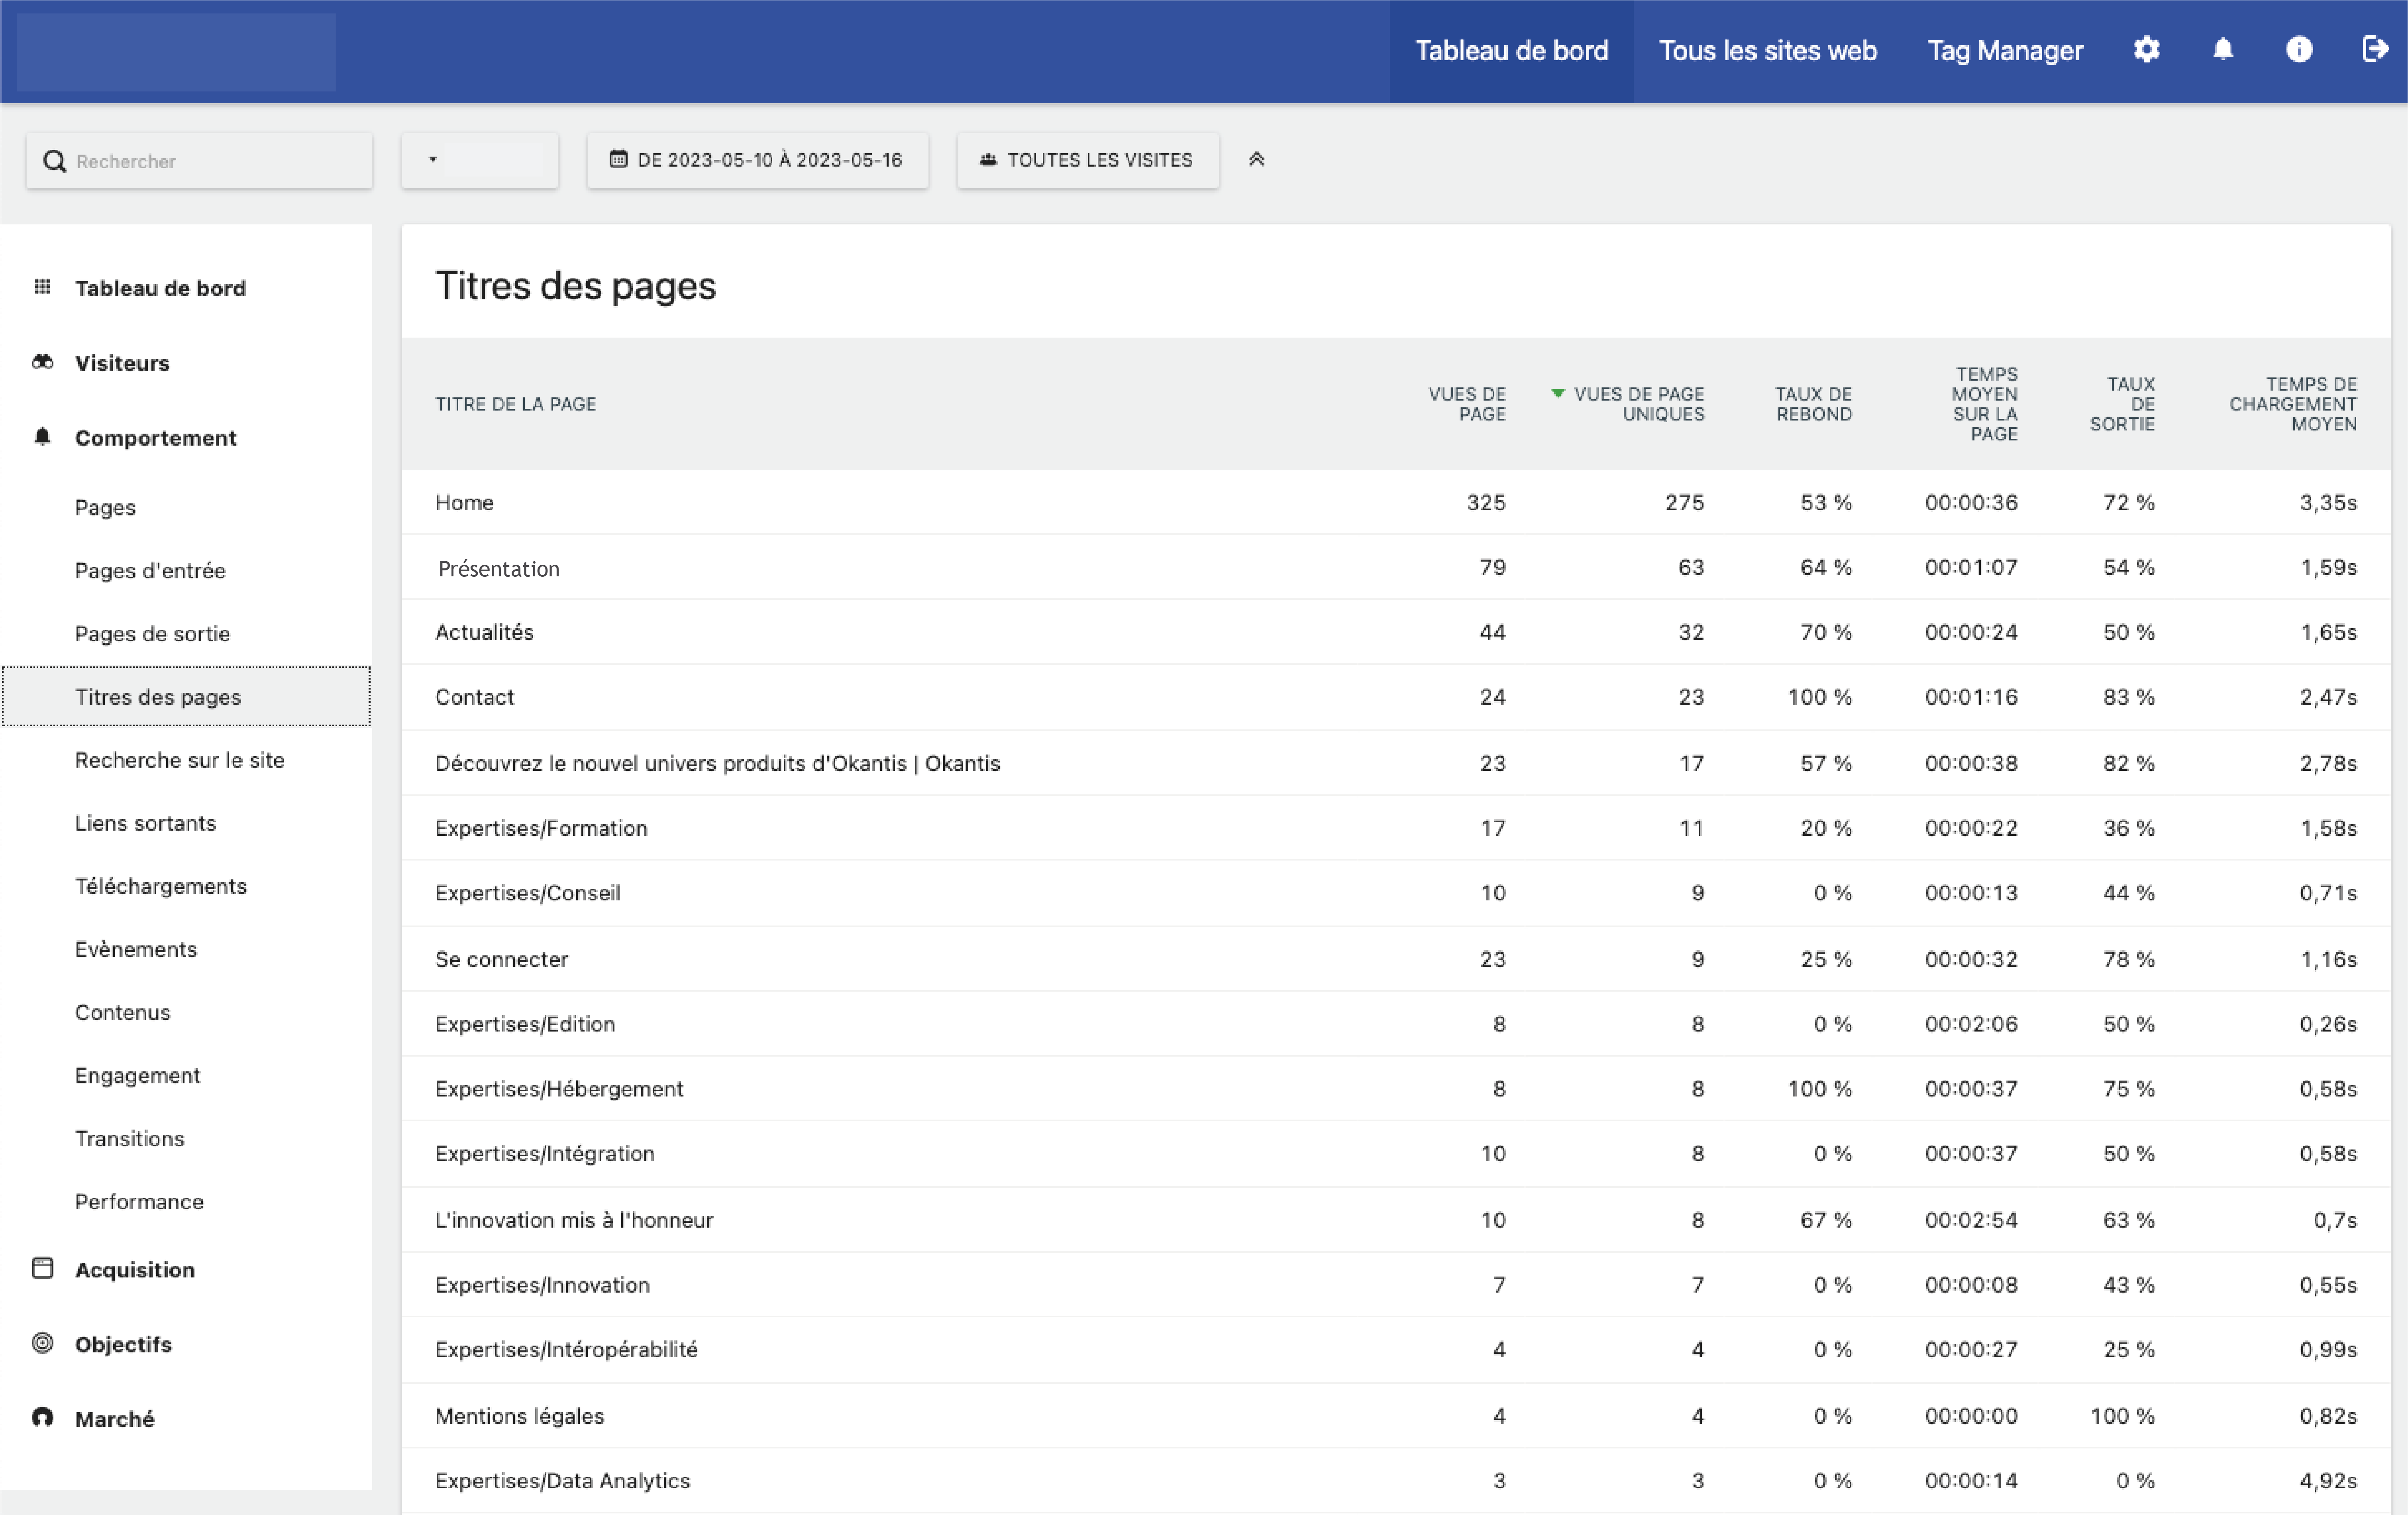Image resolution: width=2408 pixels, height=1515 pixels.
Task: Open Tag Manager from top navigation
Action: click(2005, 51)
